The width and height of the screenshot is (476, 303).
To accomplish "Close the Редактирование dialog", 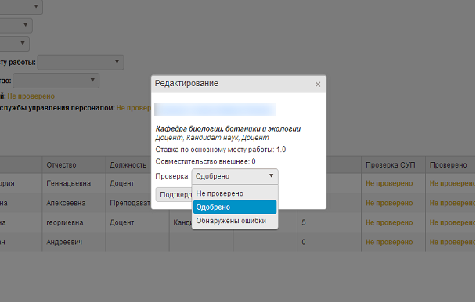I will tap(318, 85).
